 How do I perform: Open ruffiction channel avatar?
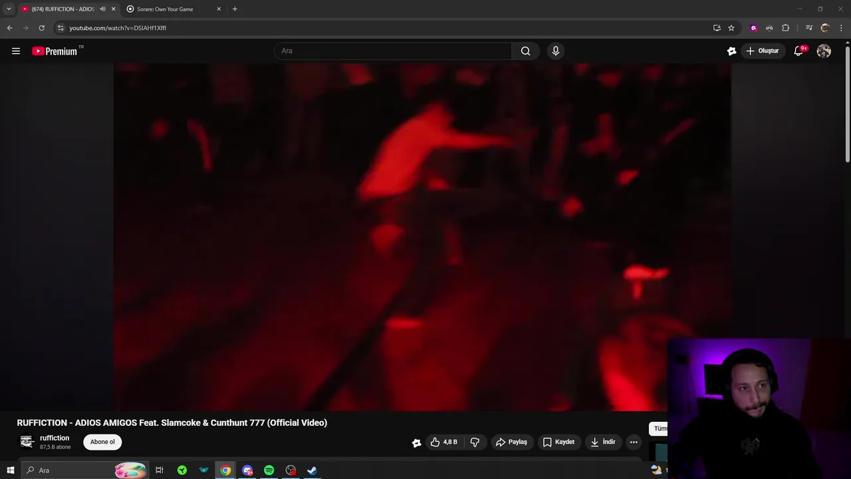(27, 442)
